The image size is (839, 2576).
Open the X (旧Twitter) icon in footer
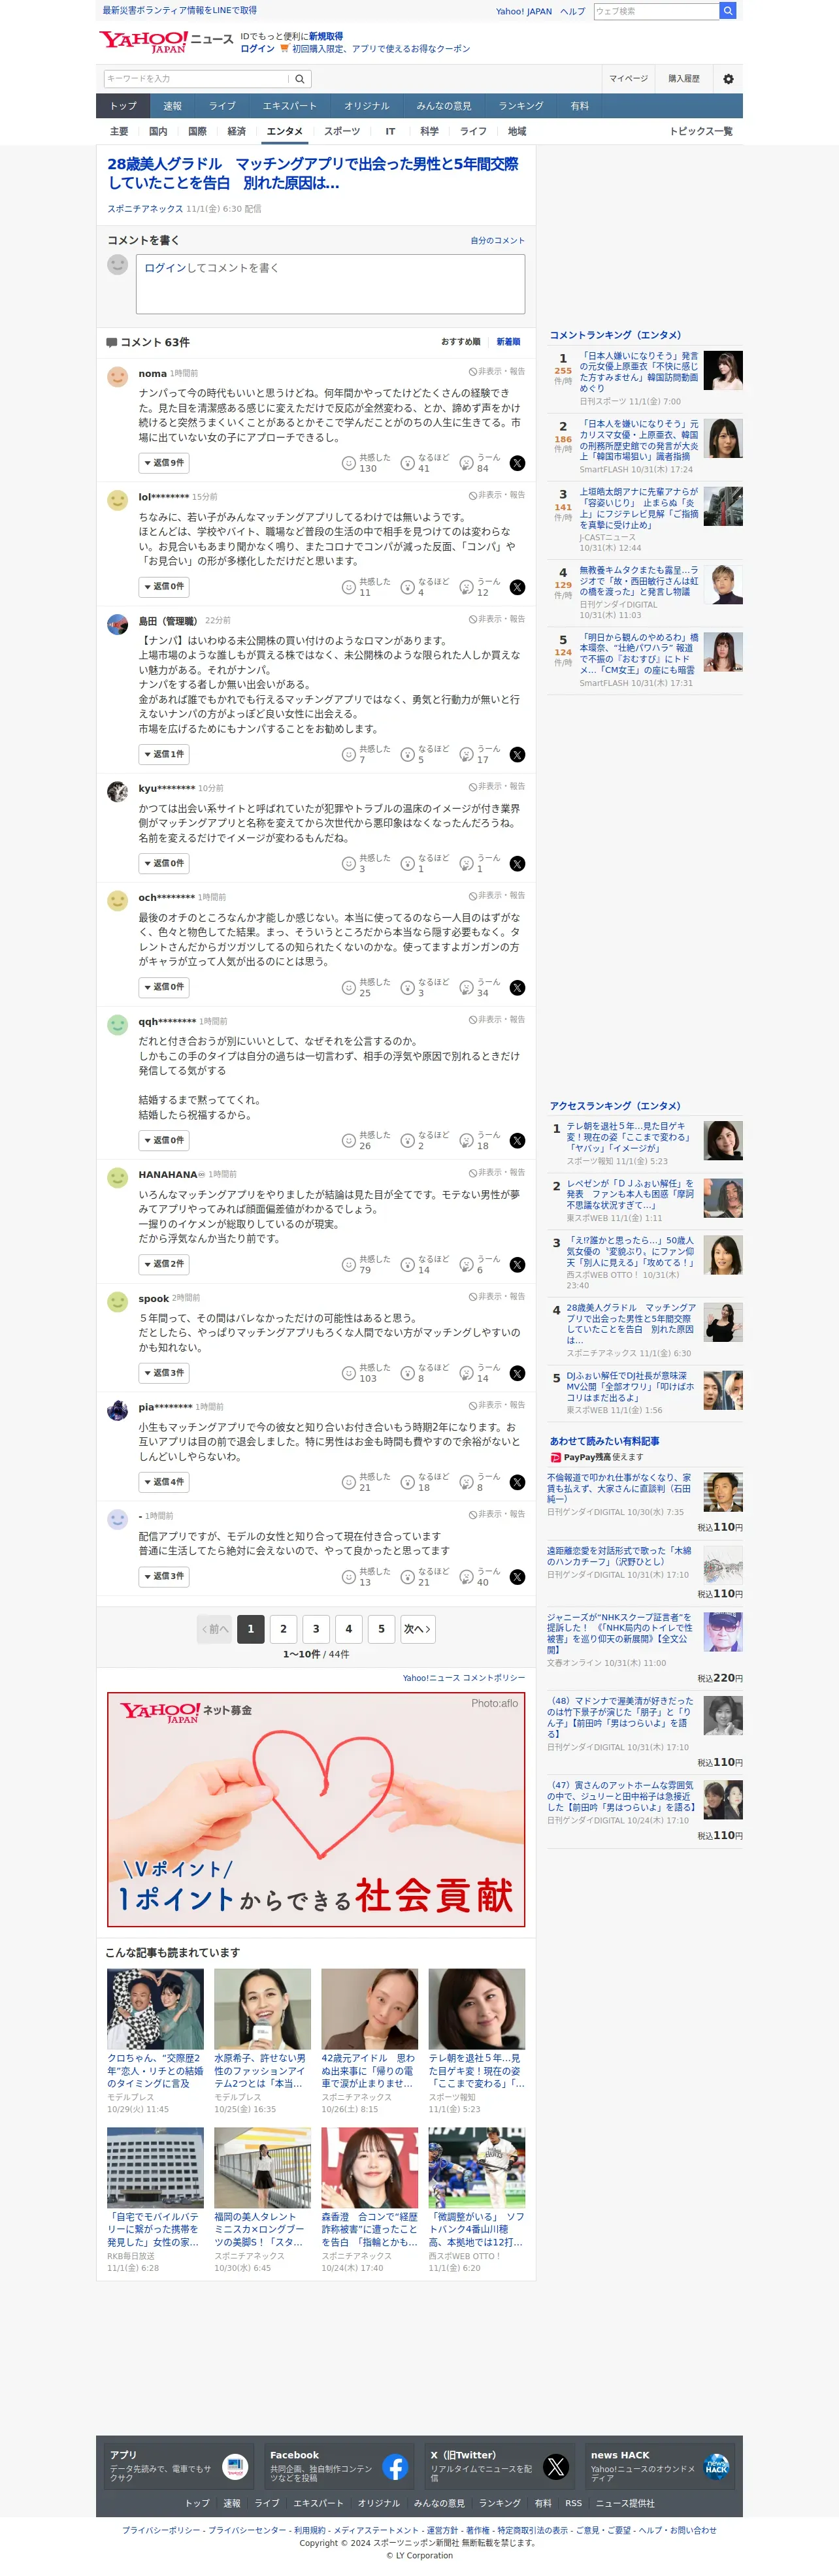point(556,2467)
